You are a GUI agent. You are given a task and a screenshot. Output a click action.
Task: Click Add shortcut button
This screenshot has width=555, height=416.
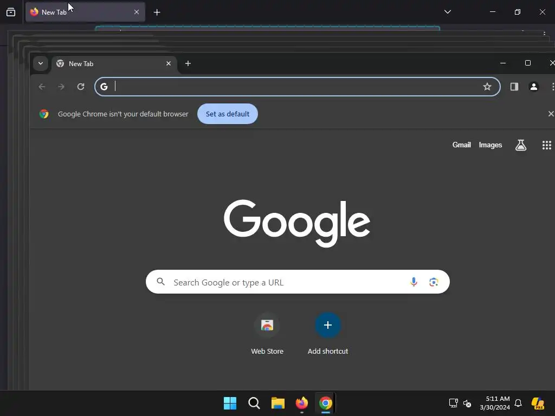coord(328,334)
